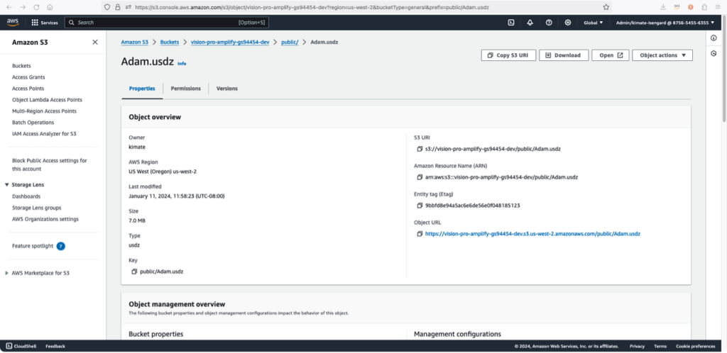
Task: Reload the page in browser
Action: [36, 7]
